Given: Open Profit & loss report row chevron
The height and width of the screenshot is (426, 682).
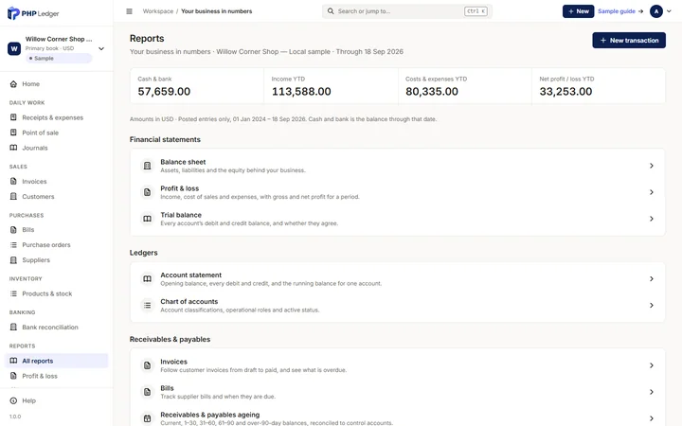Looking at the screenshot, I should (652, 192).
